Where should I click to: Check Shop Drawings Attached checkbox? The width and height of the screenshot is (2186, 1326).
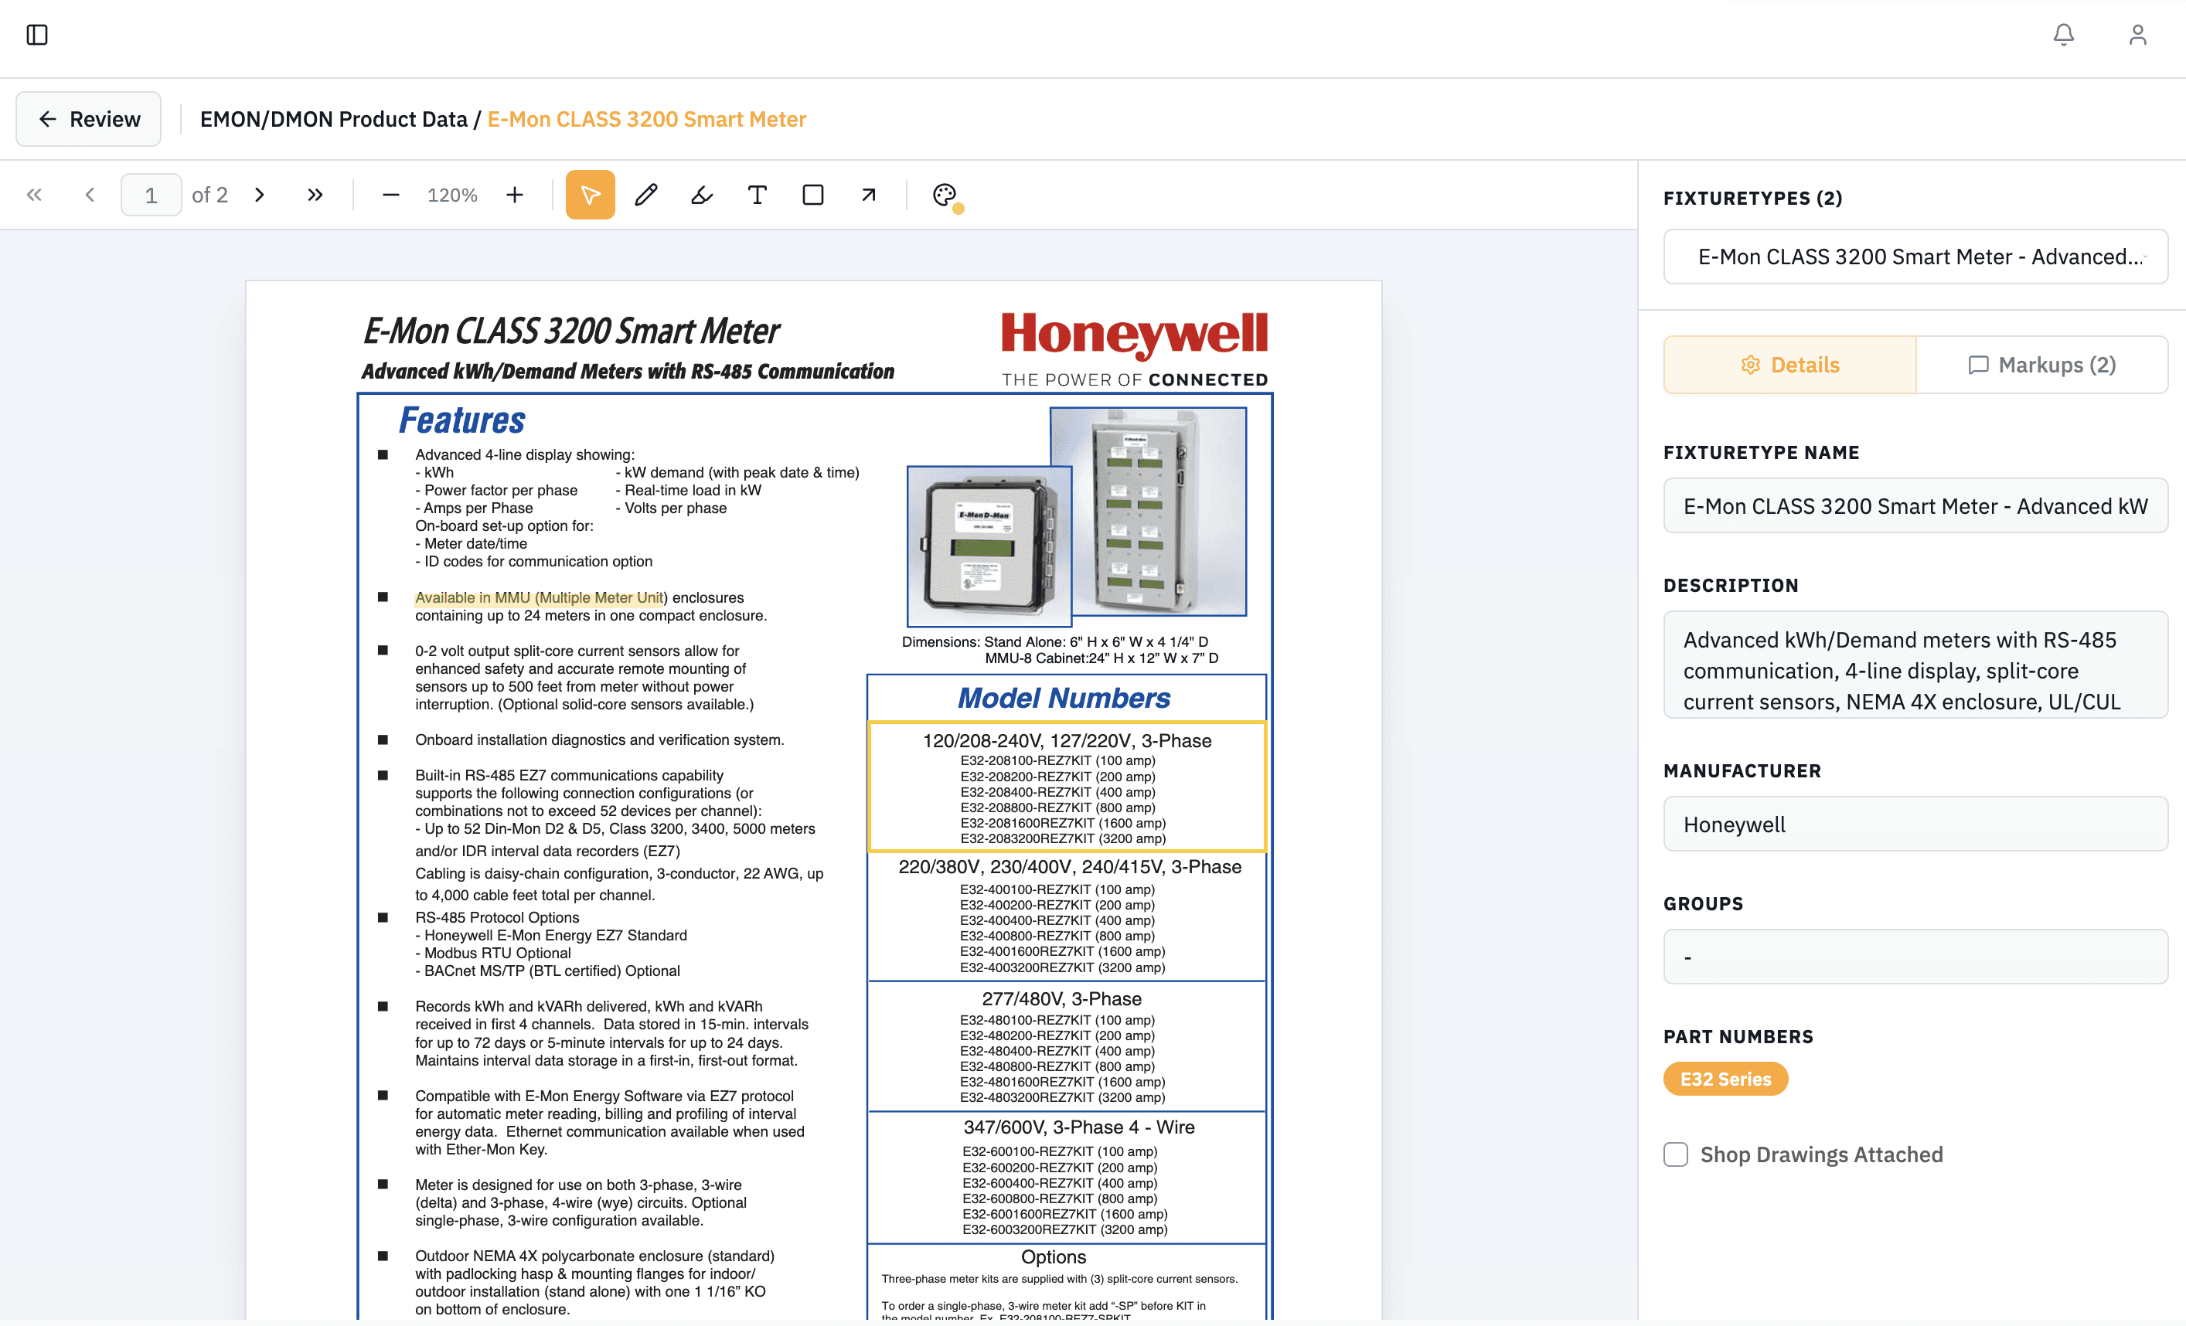click(x=1675, y=1154)
